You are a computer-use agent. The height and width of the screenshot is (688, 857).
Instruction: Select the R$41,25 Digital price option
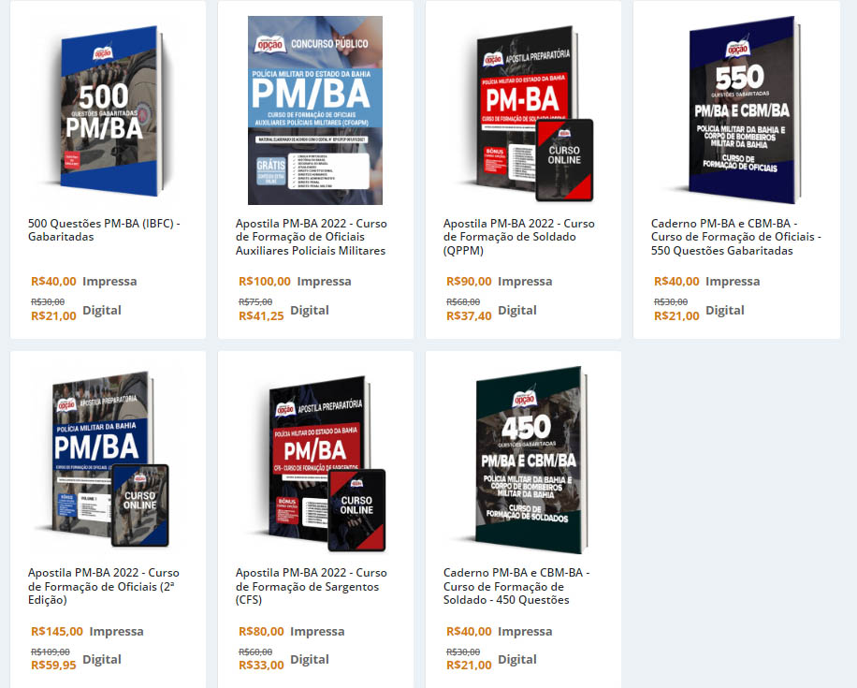[283, 310]
